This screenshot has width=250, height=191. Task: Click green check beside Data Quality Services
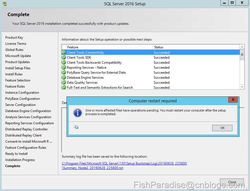(x=64, y=83)
